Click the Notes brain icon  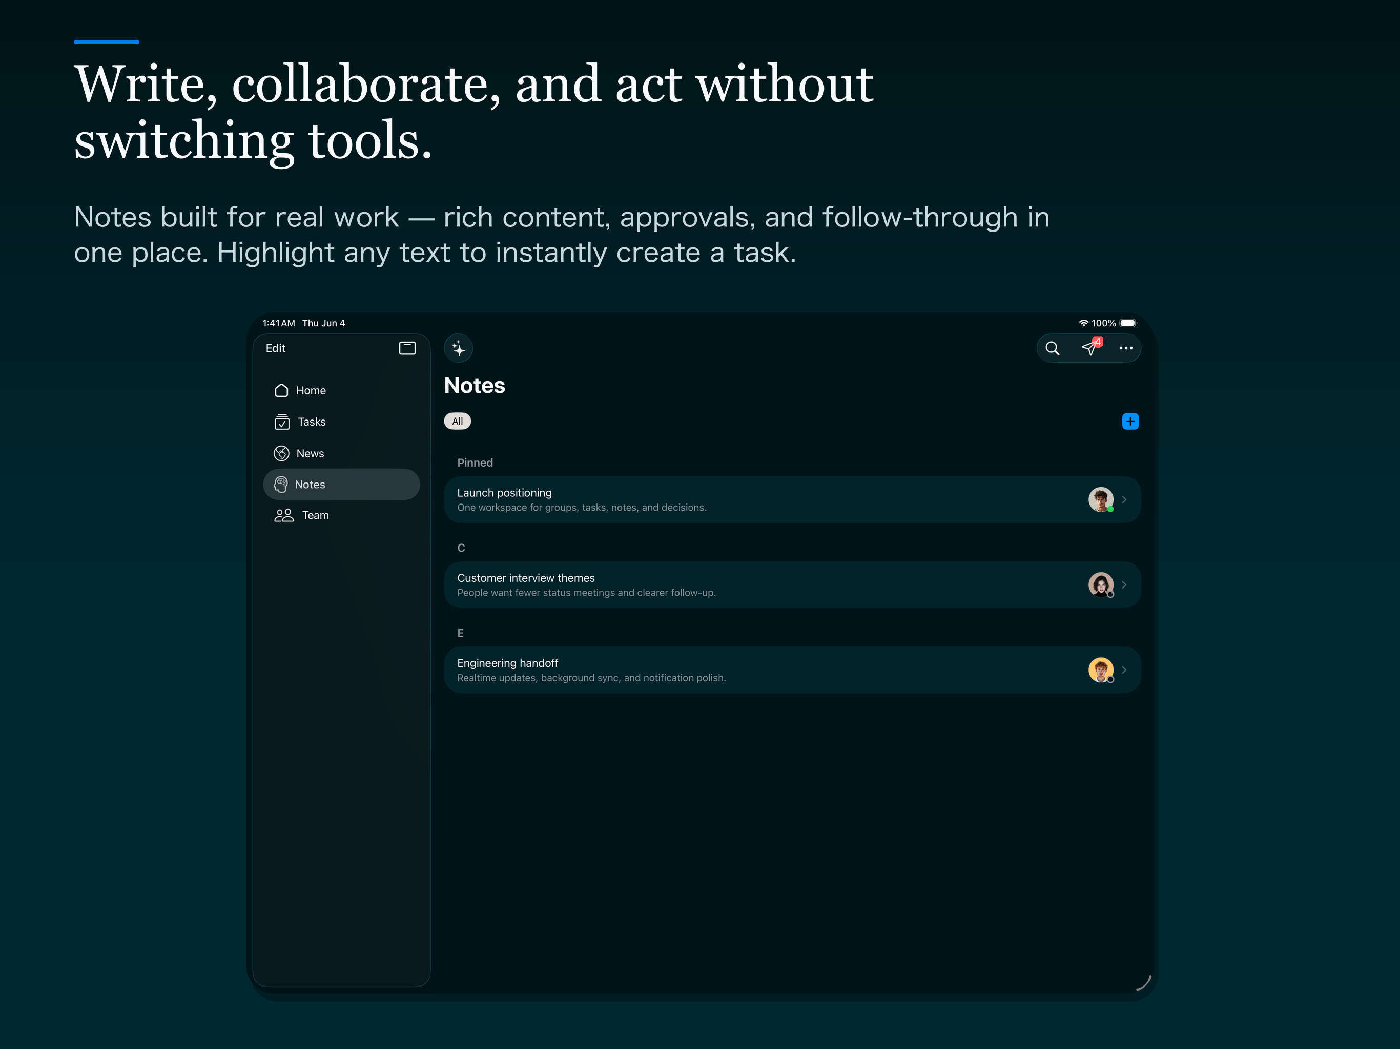pyautogui.click(x=280, y=484)
